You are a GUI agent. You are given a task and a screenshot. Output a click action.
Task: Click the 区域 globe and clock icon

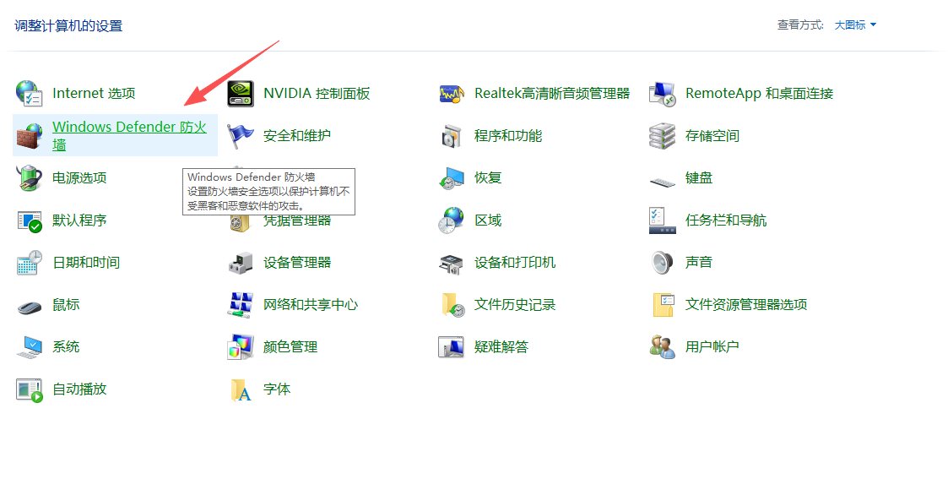click(x=451, y=220)
